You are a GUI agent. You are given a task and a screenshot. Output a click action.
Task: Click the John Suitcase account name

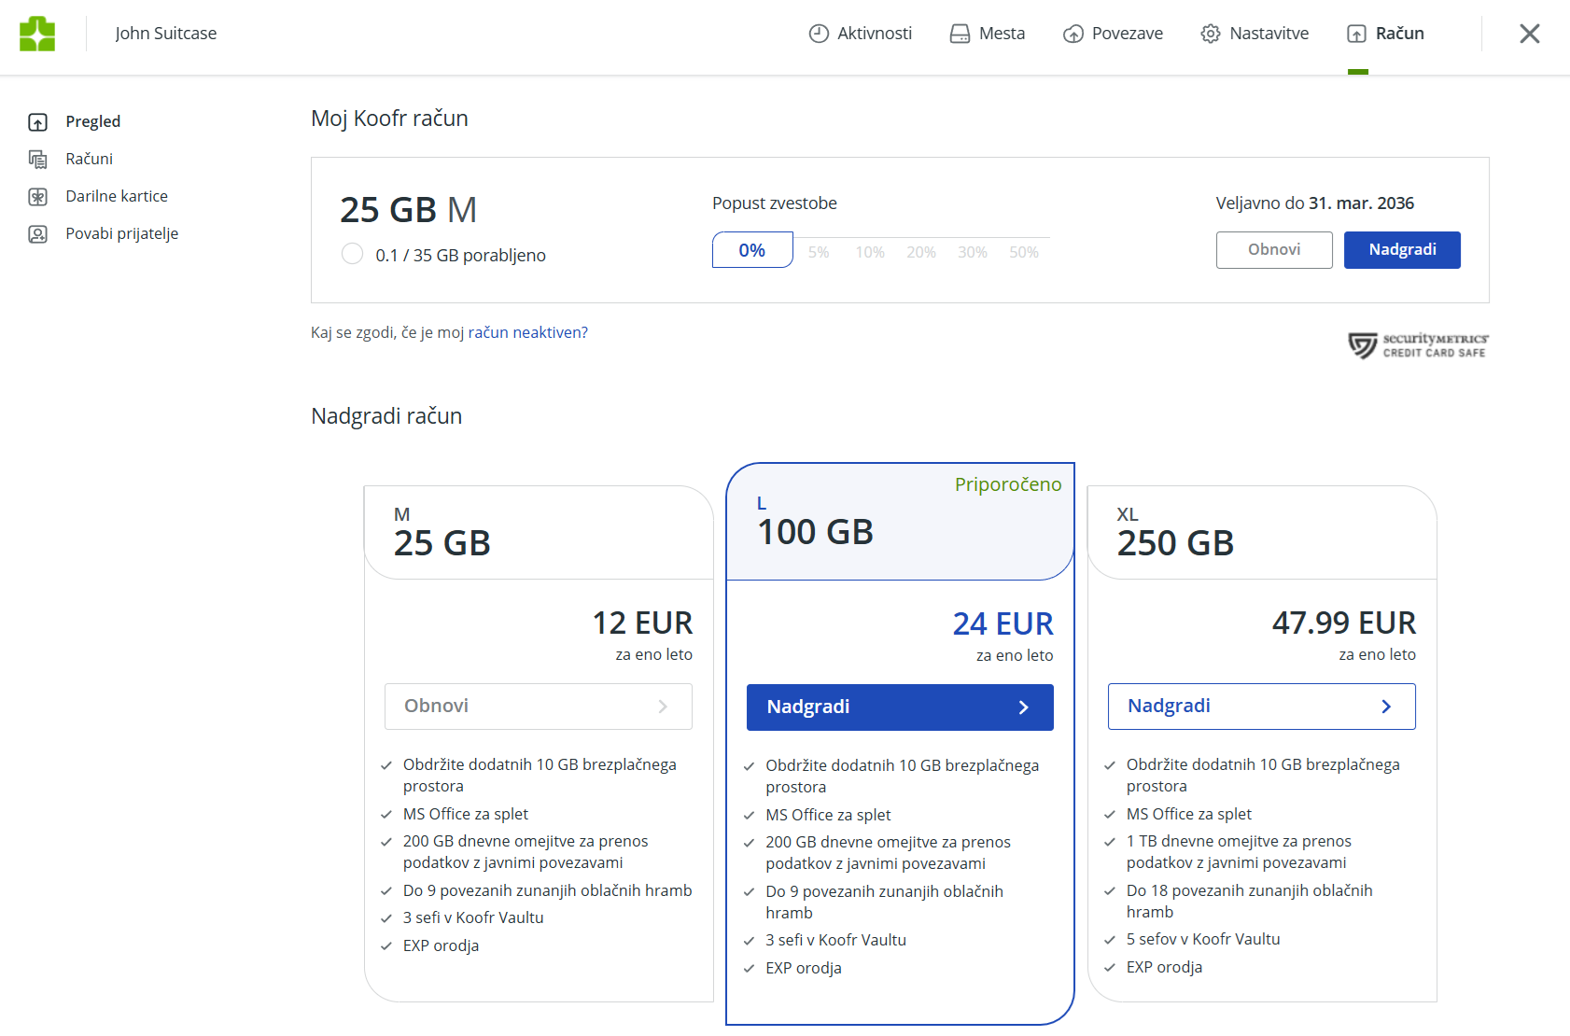[x=166, y=34]
